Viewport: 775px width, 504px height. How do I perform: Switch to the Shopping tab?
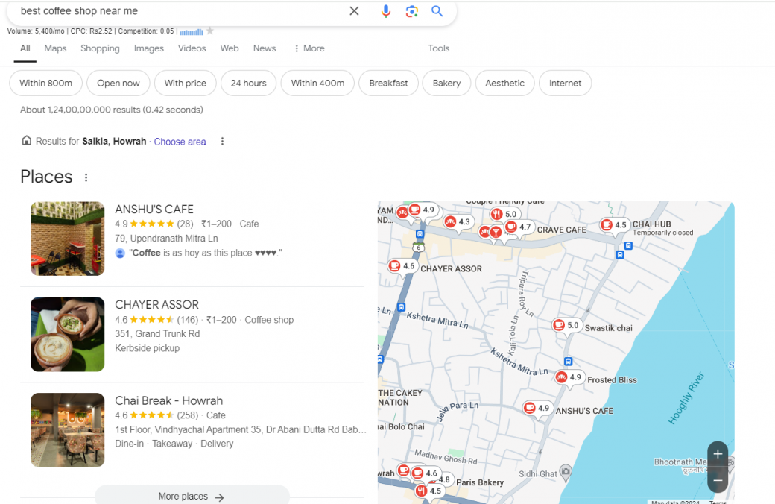tap(100, 48)
